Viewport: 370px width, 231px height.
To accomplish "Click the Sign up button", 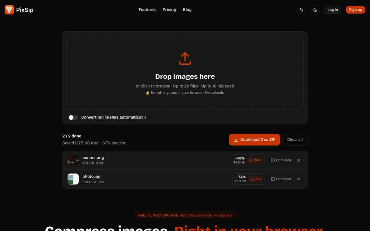I will tap(356, 10).
